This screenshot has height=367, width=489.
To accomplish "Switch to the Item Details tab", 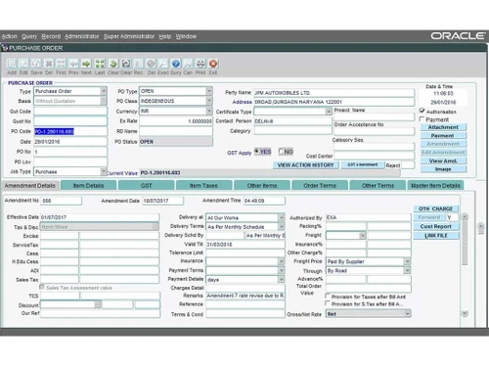I will pos(88,185).
